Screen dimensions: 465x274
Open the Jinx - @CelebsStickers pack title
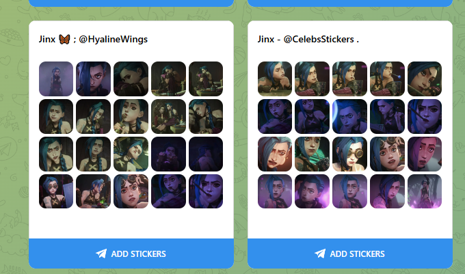(308, 39)
